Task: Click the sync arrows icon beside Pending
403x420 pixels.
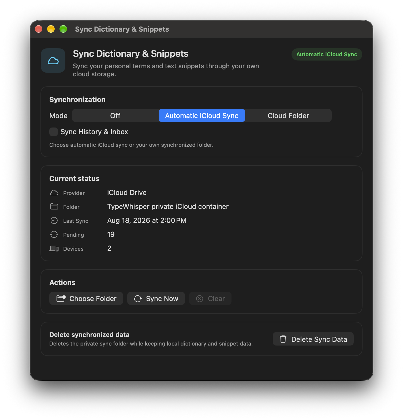Action: (54, 235)
